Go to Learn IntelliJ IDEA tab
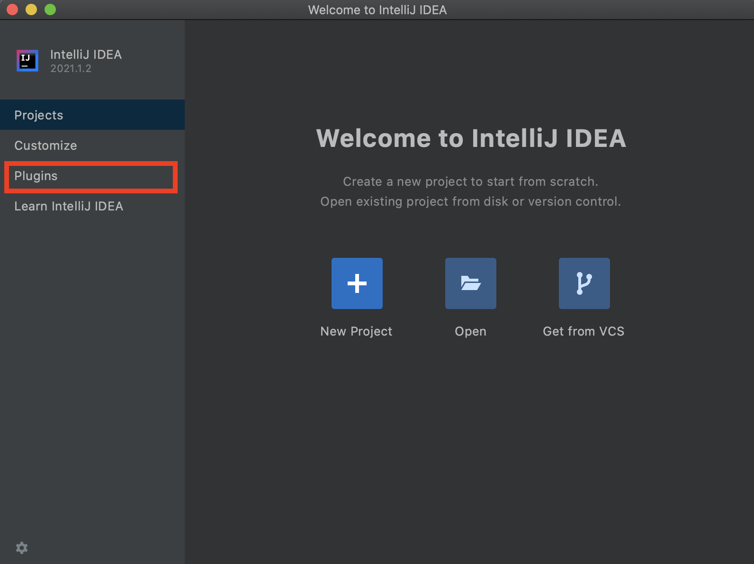The height and width of the screenshot is (564, 754). pos(92,206)
